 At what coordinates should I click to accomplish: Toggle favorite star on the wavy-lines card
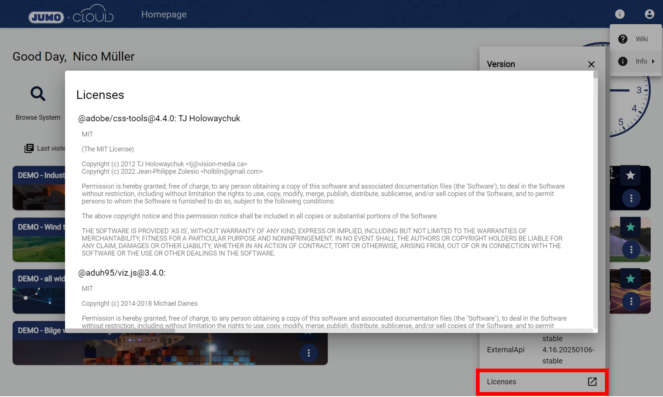point(630,279)
